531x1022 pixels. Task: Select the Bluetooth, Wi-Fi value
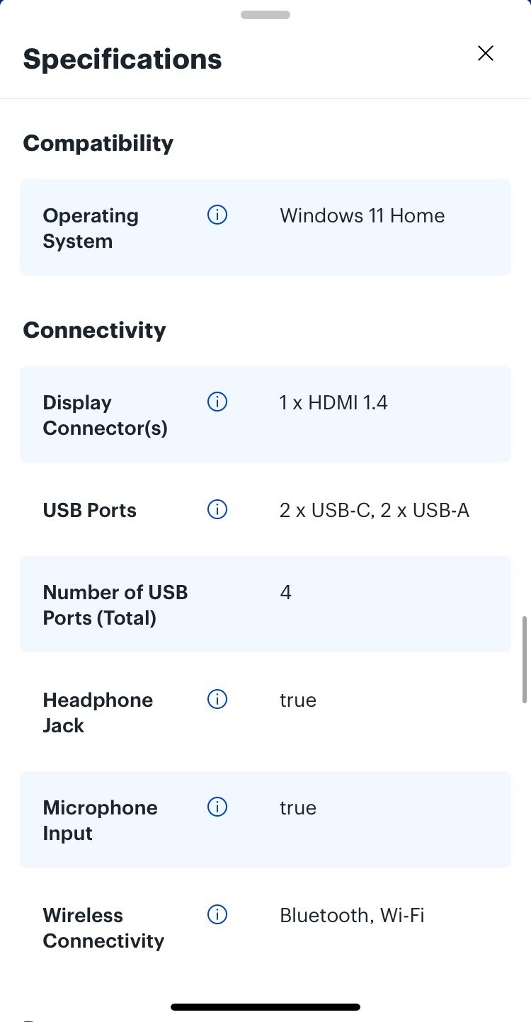click(x=352, y=915)
